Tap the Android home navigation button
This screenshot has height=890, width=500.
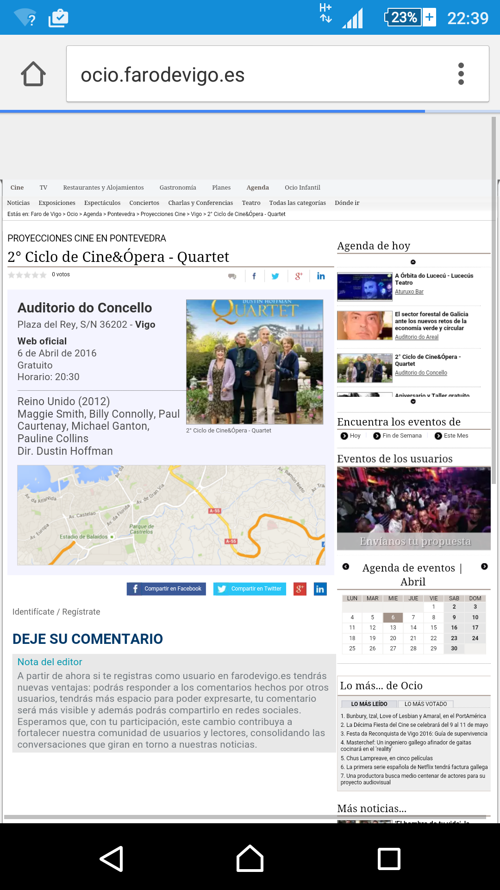point(250,858)
